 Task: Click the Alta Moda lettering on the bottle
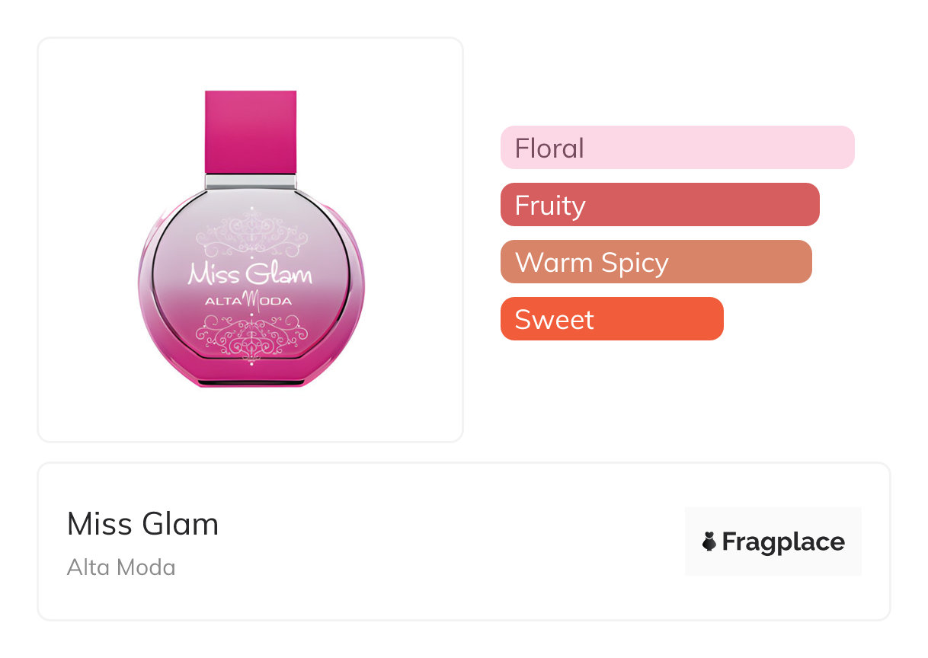248,300
